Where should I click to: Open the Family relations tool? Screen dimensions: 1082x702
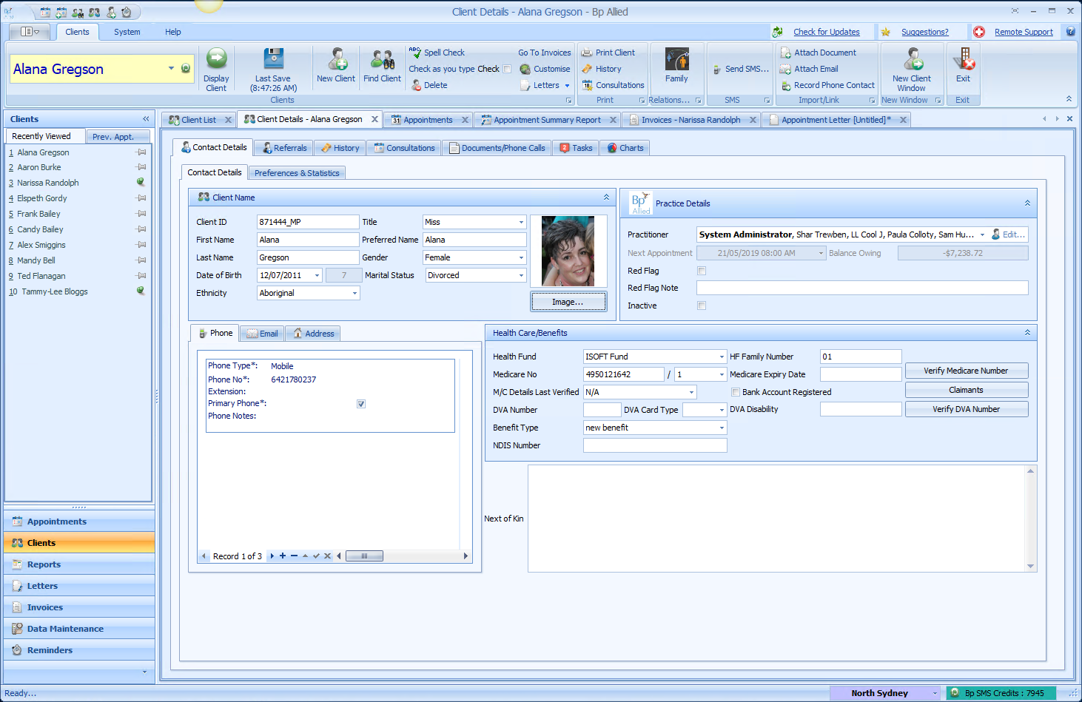(x=676, y=65)
